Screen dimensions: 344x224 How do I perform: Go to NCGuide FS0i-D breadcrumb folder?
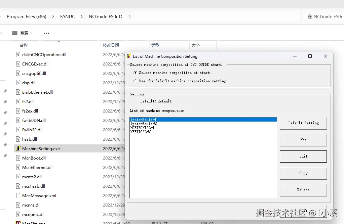pos(106,17)
